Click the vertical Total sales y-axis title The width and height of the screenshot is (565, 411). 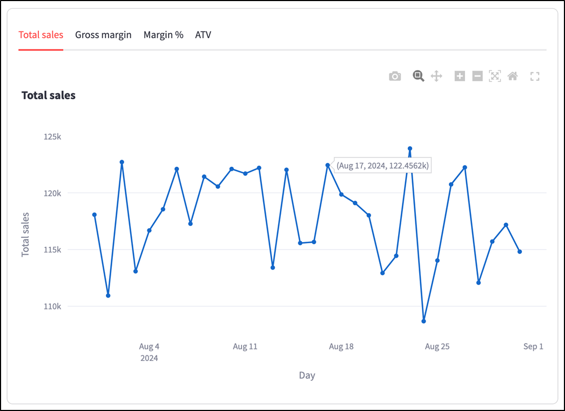pos(25,235)
